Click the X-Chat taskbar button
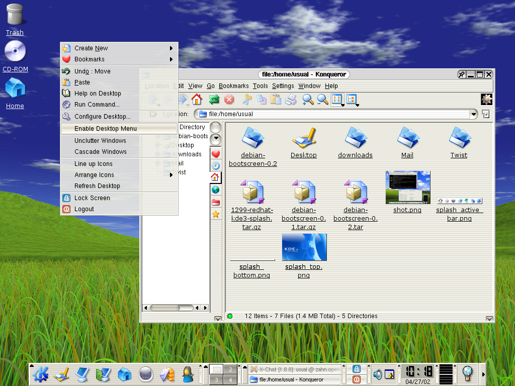The image size is (515, 386). pos(295,369)
